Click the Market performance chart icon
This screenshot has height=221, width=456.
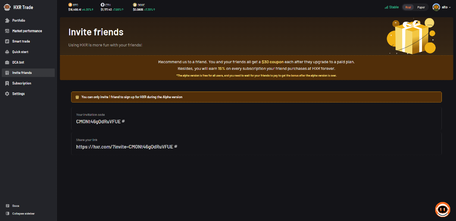[7, 31]
